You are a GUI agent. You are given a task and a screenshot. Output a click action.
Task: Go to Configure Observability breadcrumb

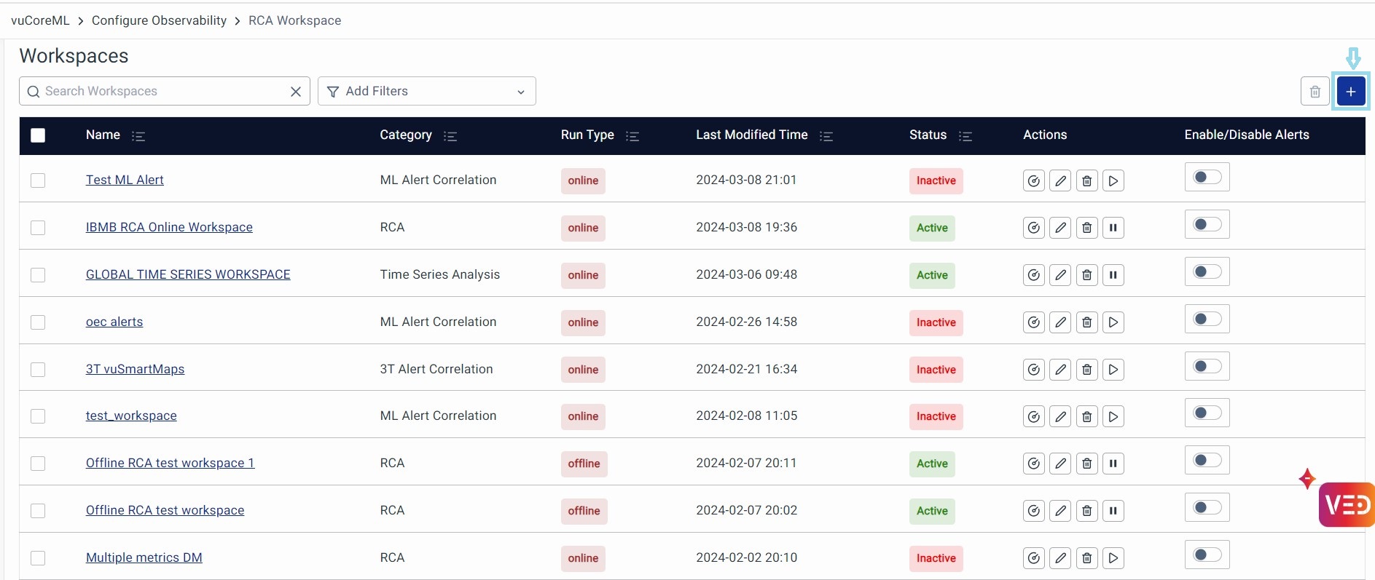click(x=159, y=20)
